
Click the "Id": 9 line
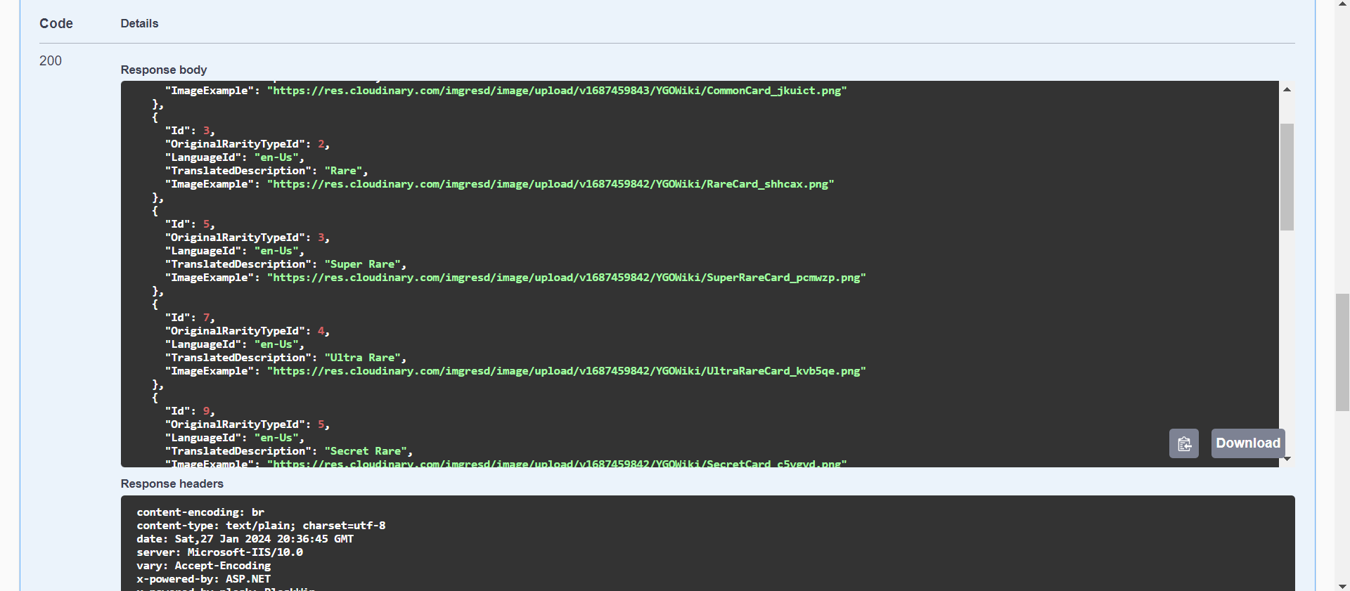[x=190, y=411]
